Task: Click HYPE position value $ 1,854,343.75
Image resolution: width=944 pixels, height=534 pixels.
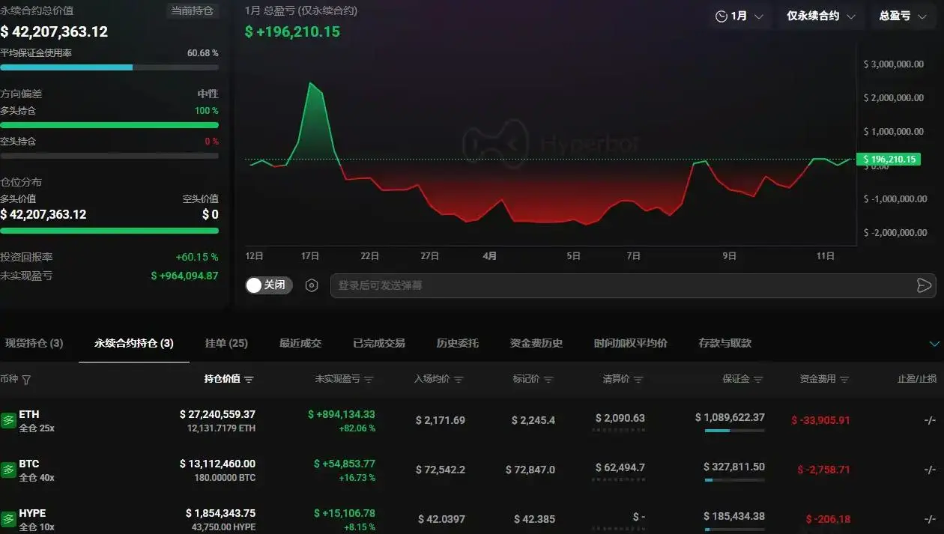Action: [220, 513]
